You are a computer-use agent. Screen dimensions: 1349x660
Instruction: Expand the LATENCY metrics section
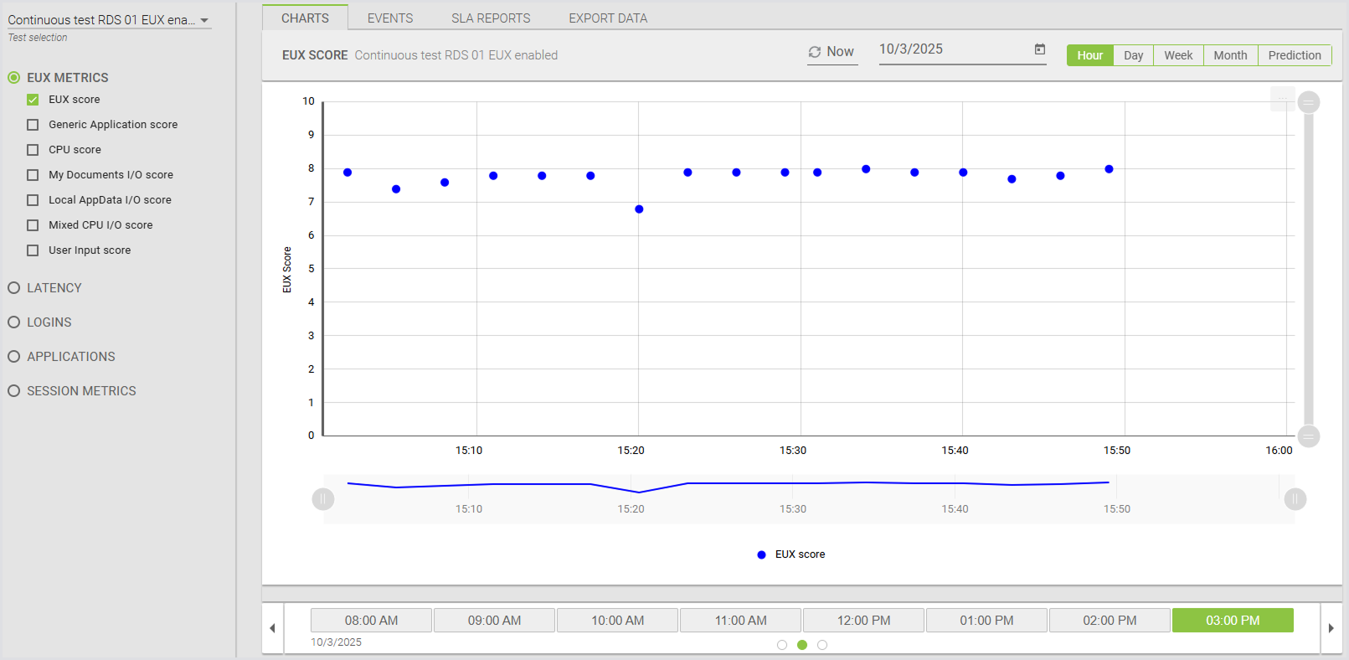[x=14, y=288]
